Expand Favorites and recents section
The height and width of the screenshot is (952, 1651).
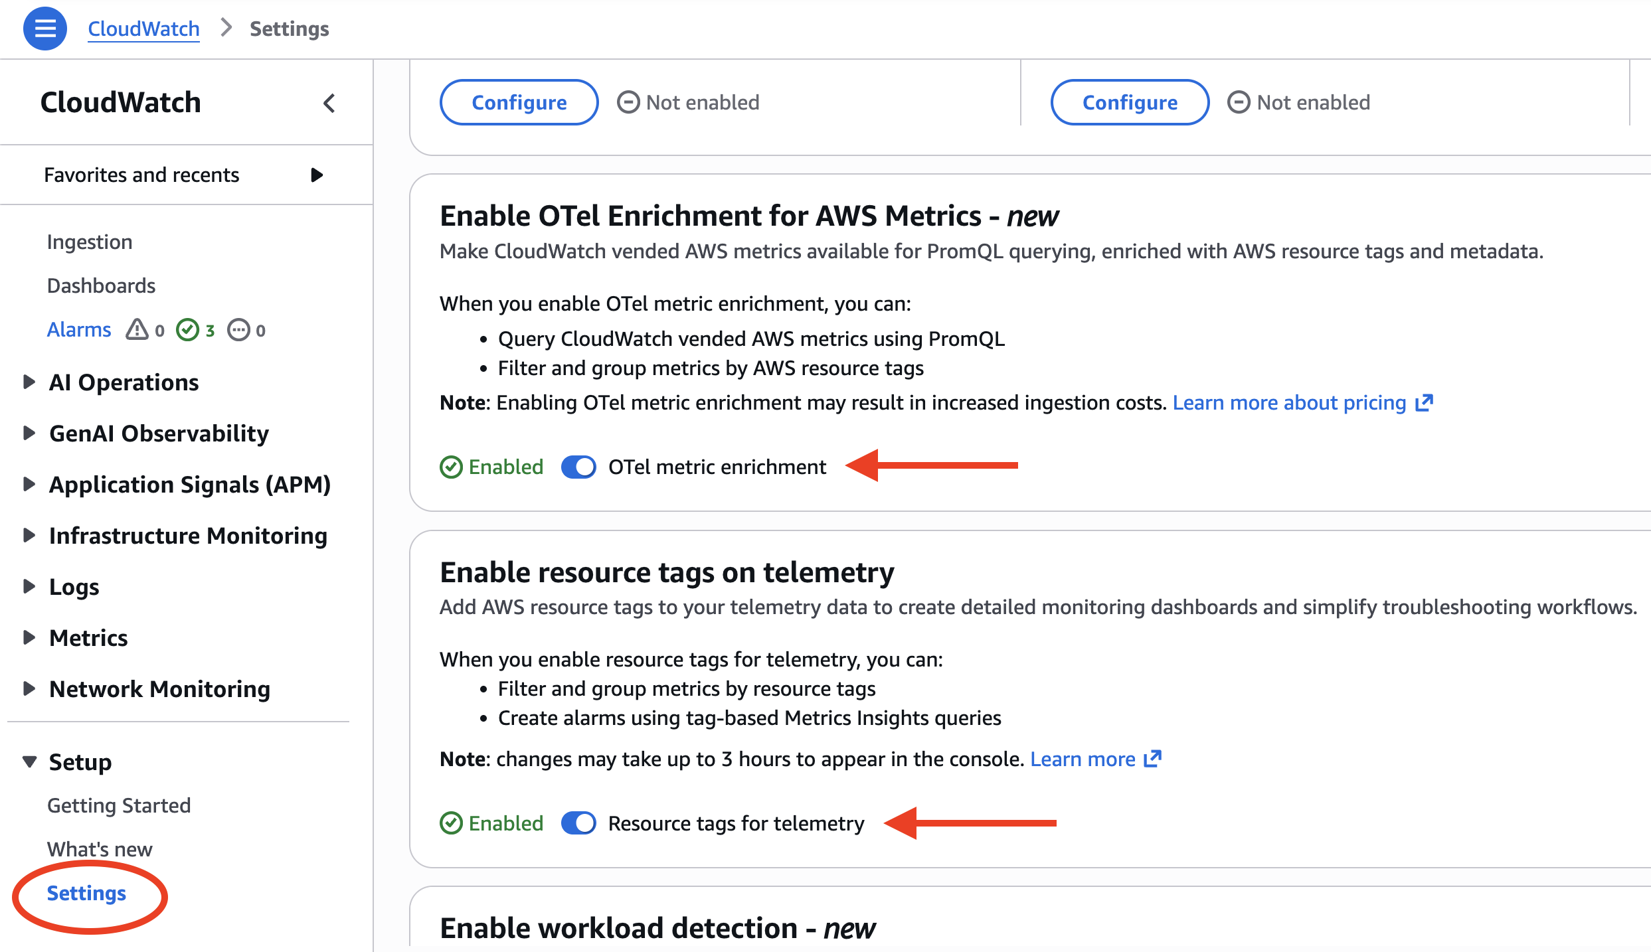317,175
